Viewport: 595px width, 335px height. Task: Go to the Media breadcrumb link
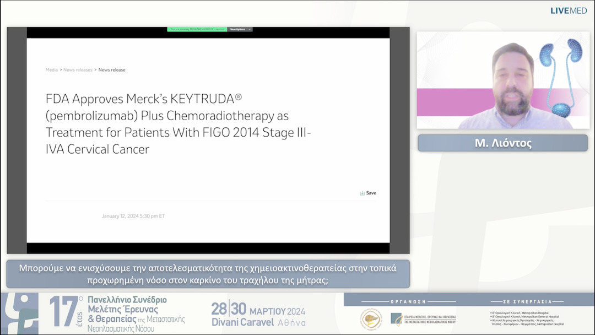click(52, 70)
